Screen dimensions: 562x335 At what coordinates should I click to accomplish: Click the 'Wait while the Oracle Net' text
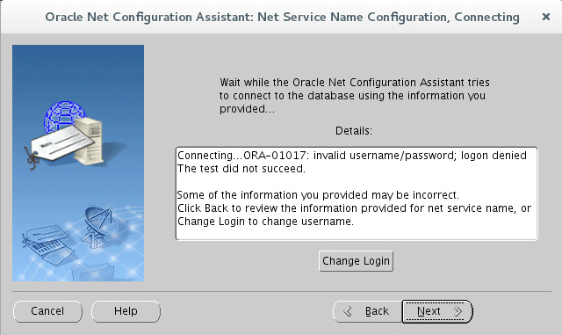click(x=355, y=96)
